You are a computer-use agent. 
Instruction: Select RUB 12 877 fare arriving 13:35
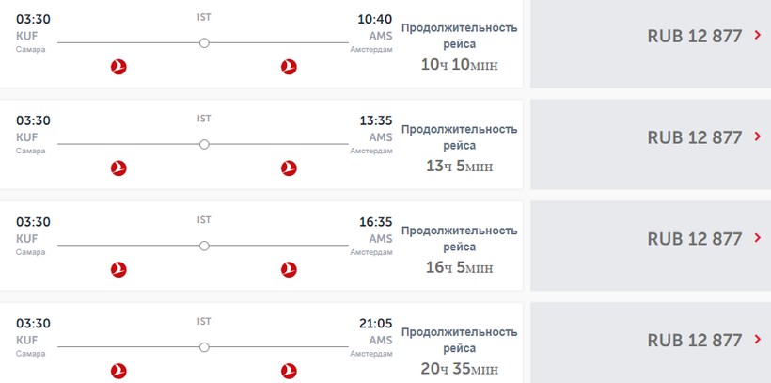[x=695, y=137]
